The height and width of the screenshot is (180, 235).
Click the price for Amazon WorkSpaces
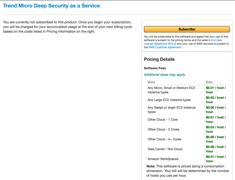coord(216,159)
